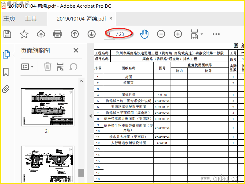The width and height of the screenshot is (245, 184).
Task: Select the Hand pan tool
Action: click(144, 34)
